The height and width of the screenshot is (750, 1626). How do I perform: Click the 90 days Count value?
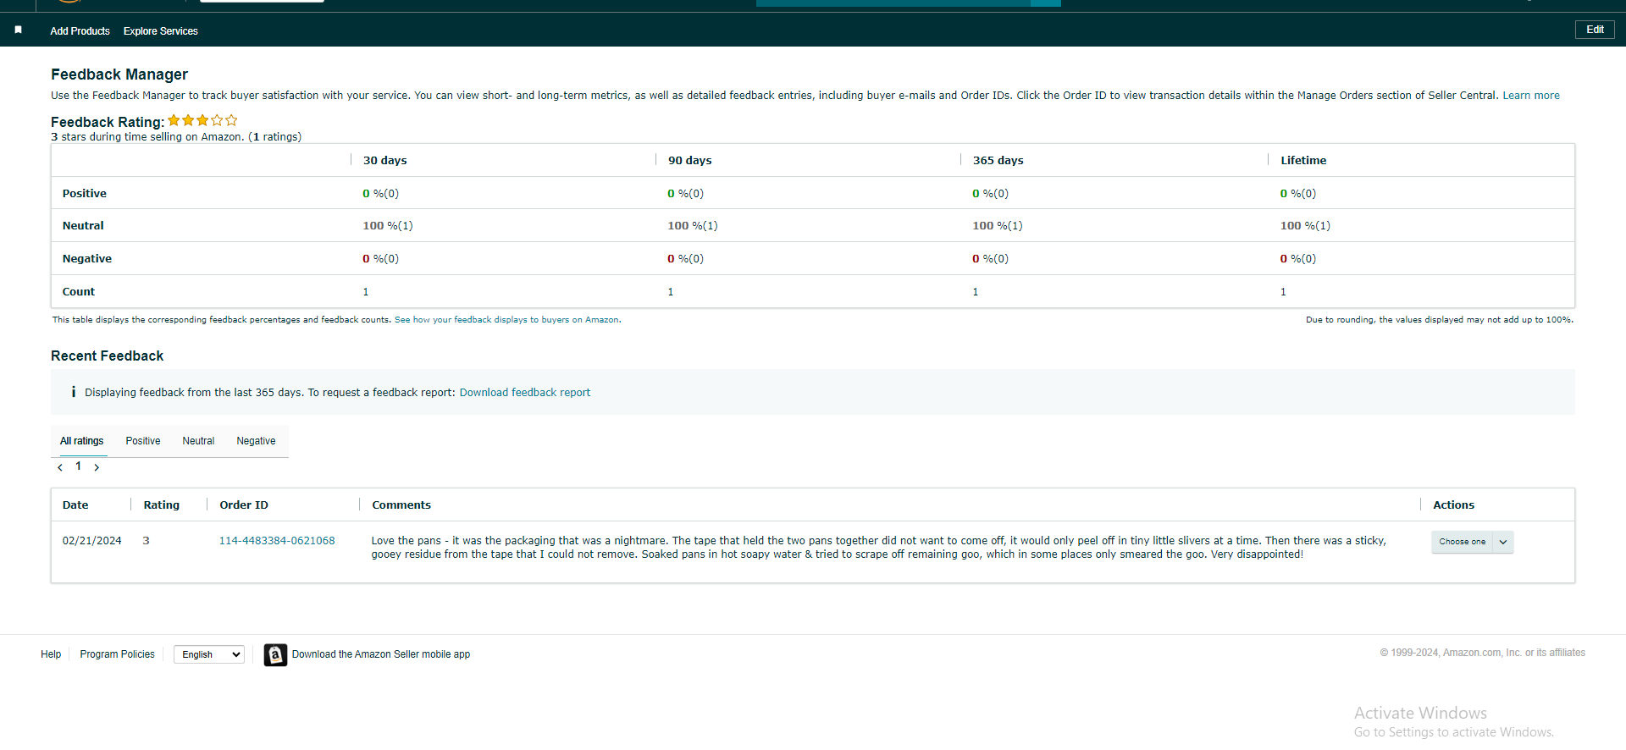click(671, 292)
